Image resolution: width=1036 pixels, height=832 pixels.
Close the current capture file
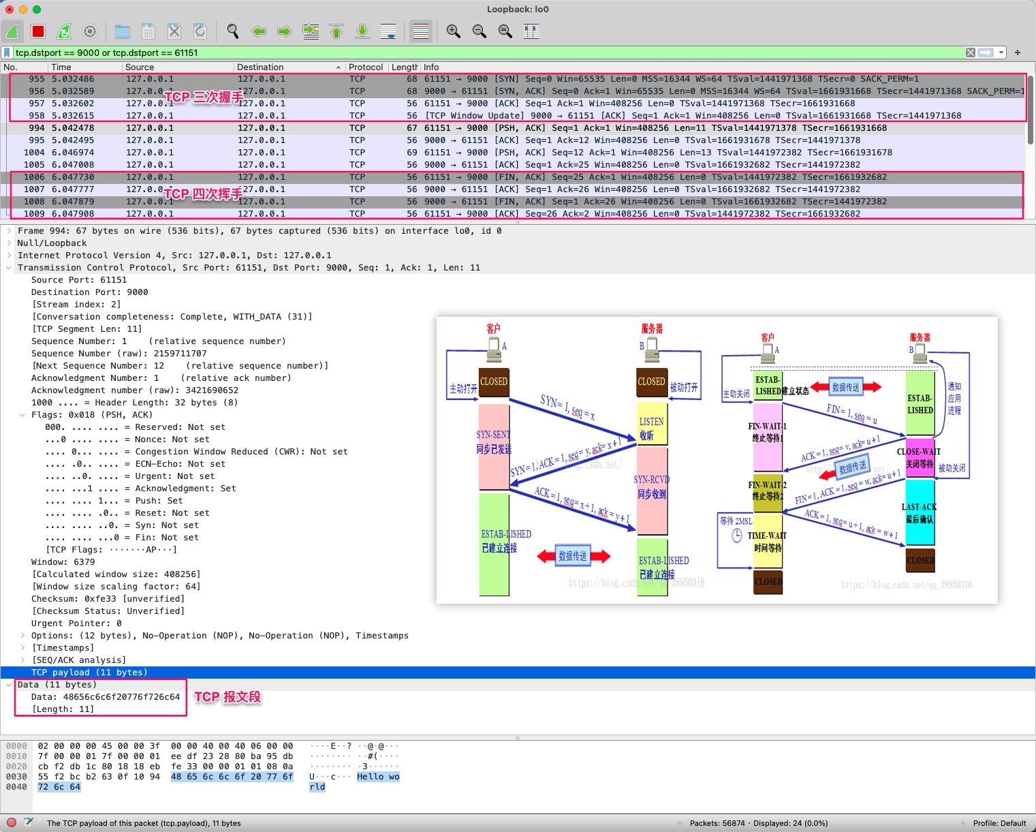coord(174,31)
